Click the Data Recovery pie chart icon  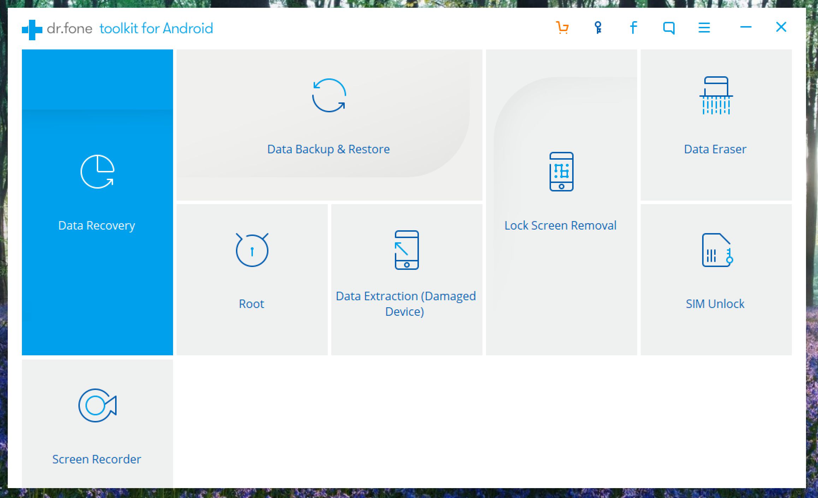pos(97,172)
